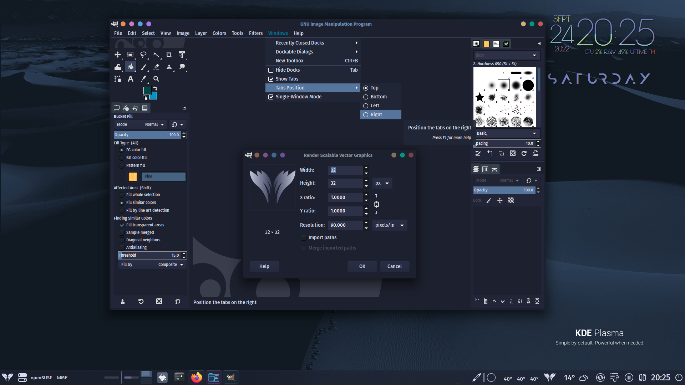Save tool preset in tool options
685x385 pixels.
(123, 302)
